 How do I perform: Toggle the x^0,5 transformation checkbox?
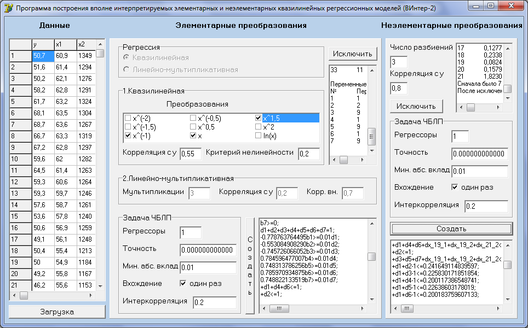(x=193, y=126)
